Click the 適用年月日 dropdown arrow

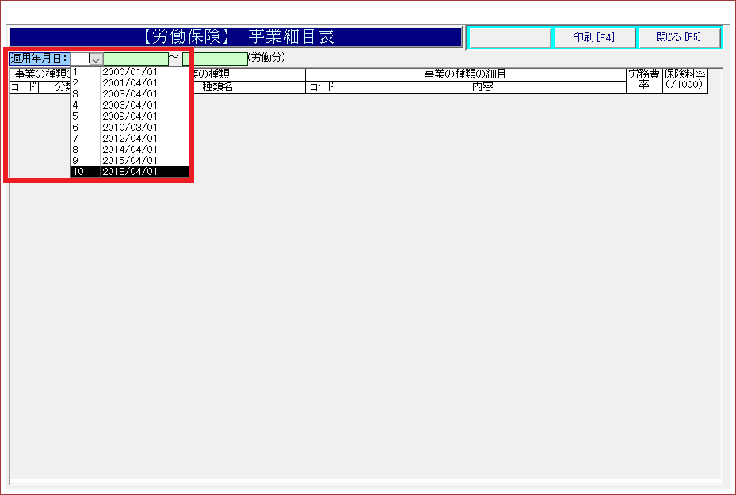[x=95, y=59]
